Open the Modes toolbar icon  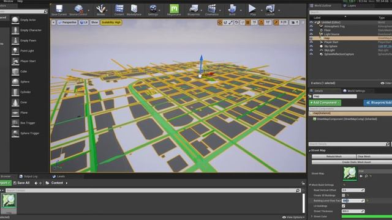click(x=100, y=9)
